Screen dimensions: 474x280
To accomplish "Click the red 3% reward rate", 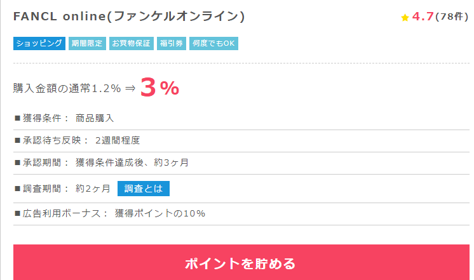I will (x=159, y=88).
